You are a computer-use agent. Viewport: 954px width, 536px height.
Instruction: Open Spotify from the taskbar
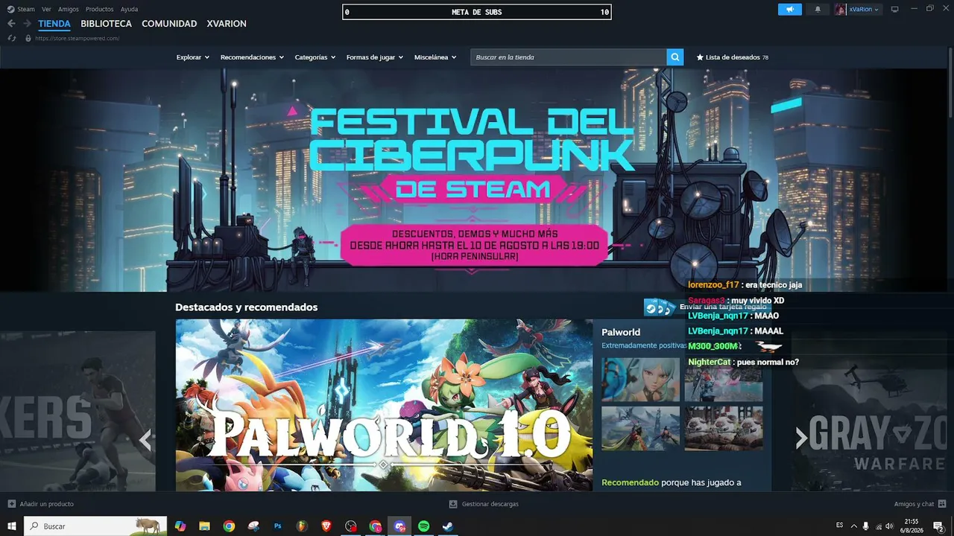[424, 526]
